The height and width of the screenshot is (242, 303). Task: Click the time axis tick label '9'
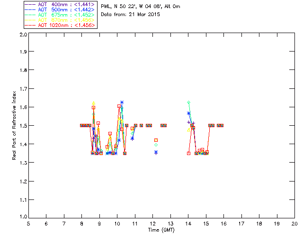coord(99,224)
